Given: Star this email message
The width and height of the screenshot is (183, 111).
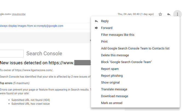Looking at the screenshot, I should [160, 14].
